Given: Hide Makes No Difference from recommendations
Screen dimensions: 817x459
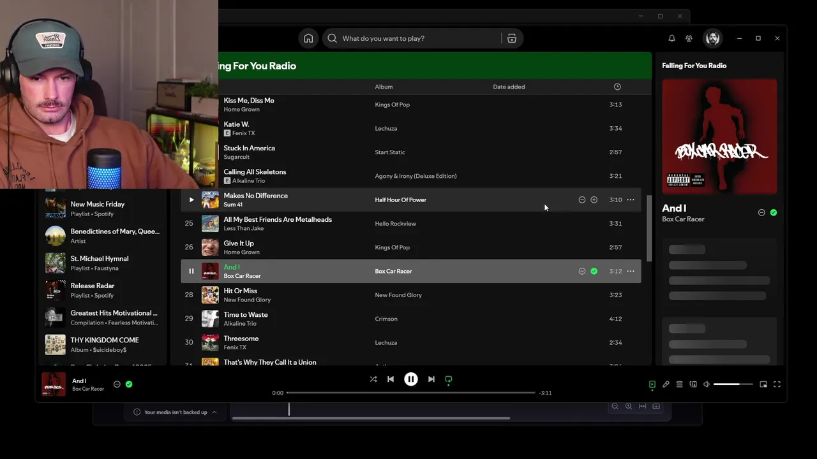Looking at the screenshot, I should pos(581,200).
